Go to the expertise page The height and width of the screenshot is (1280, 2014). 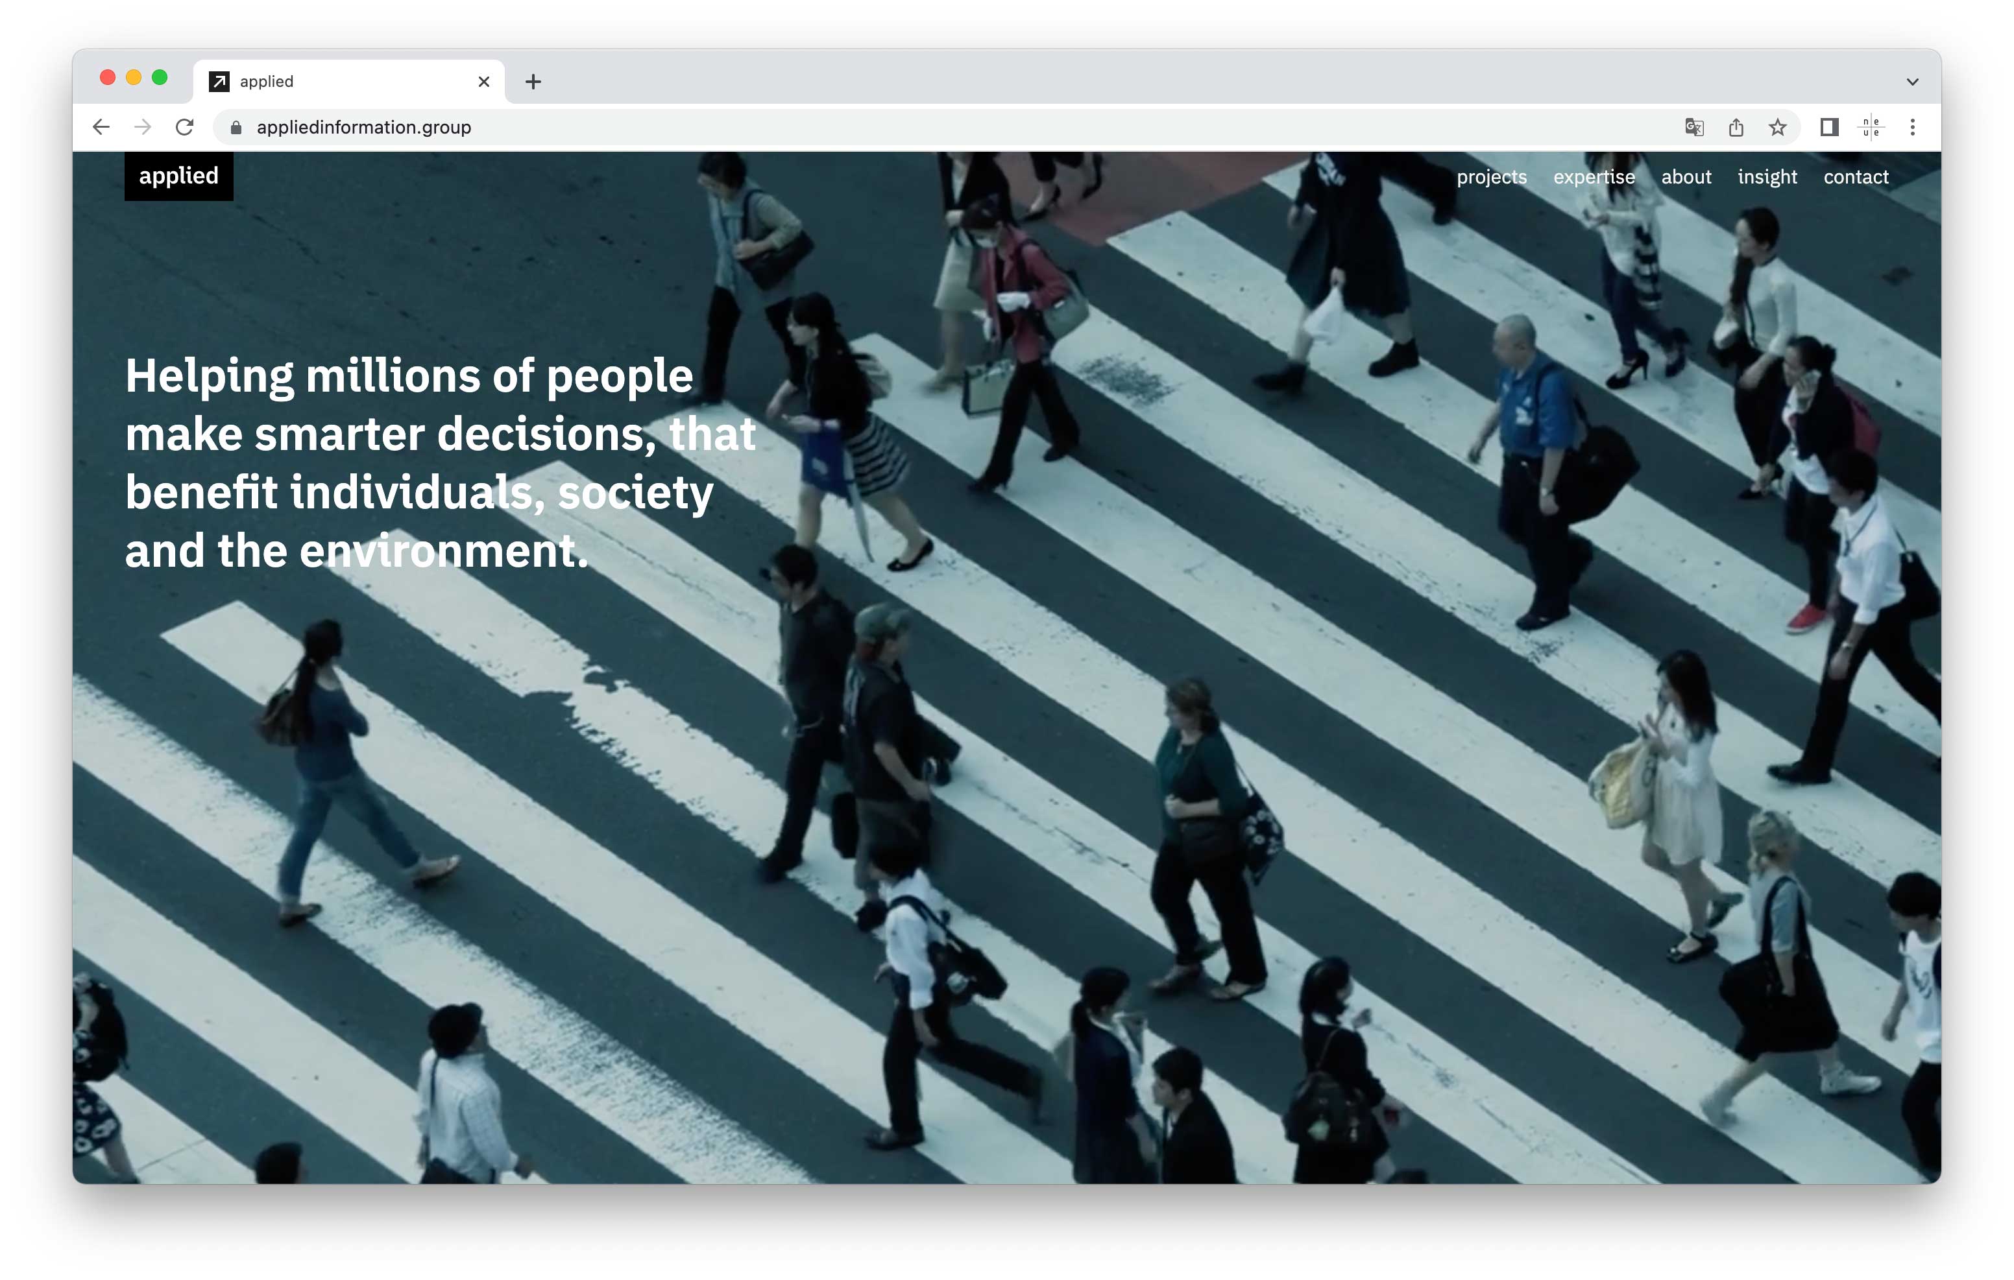1594,177
